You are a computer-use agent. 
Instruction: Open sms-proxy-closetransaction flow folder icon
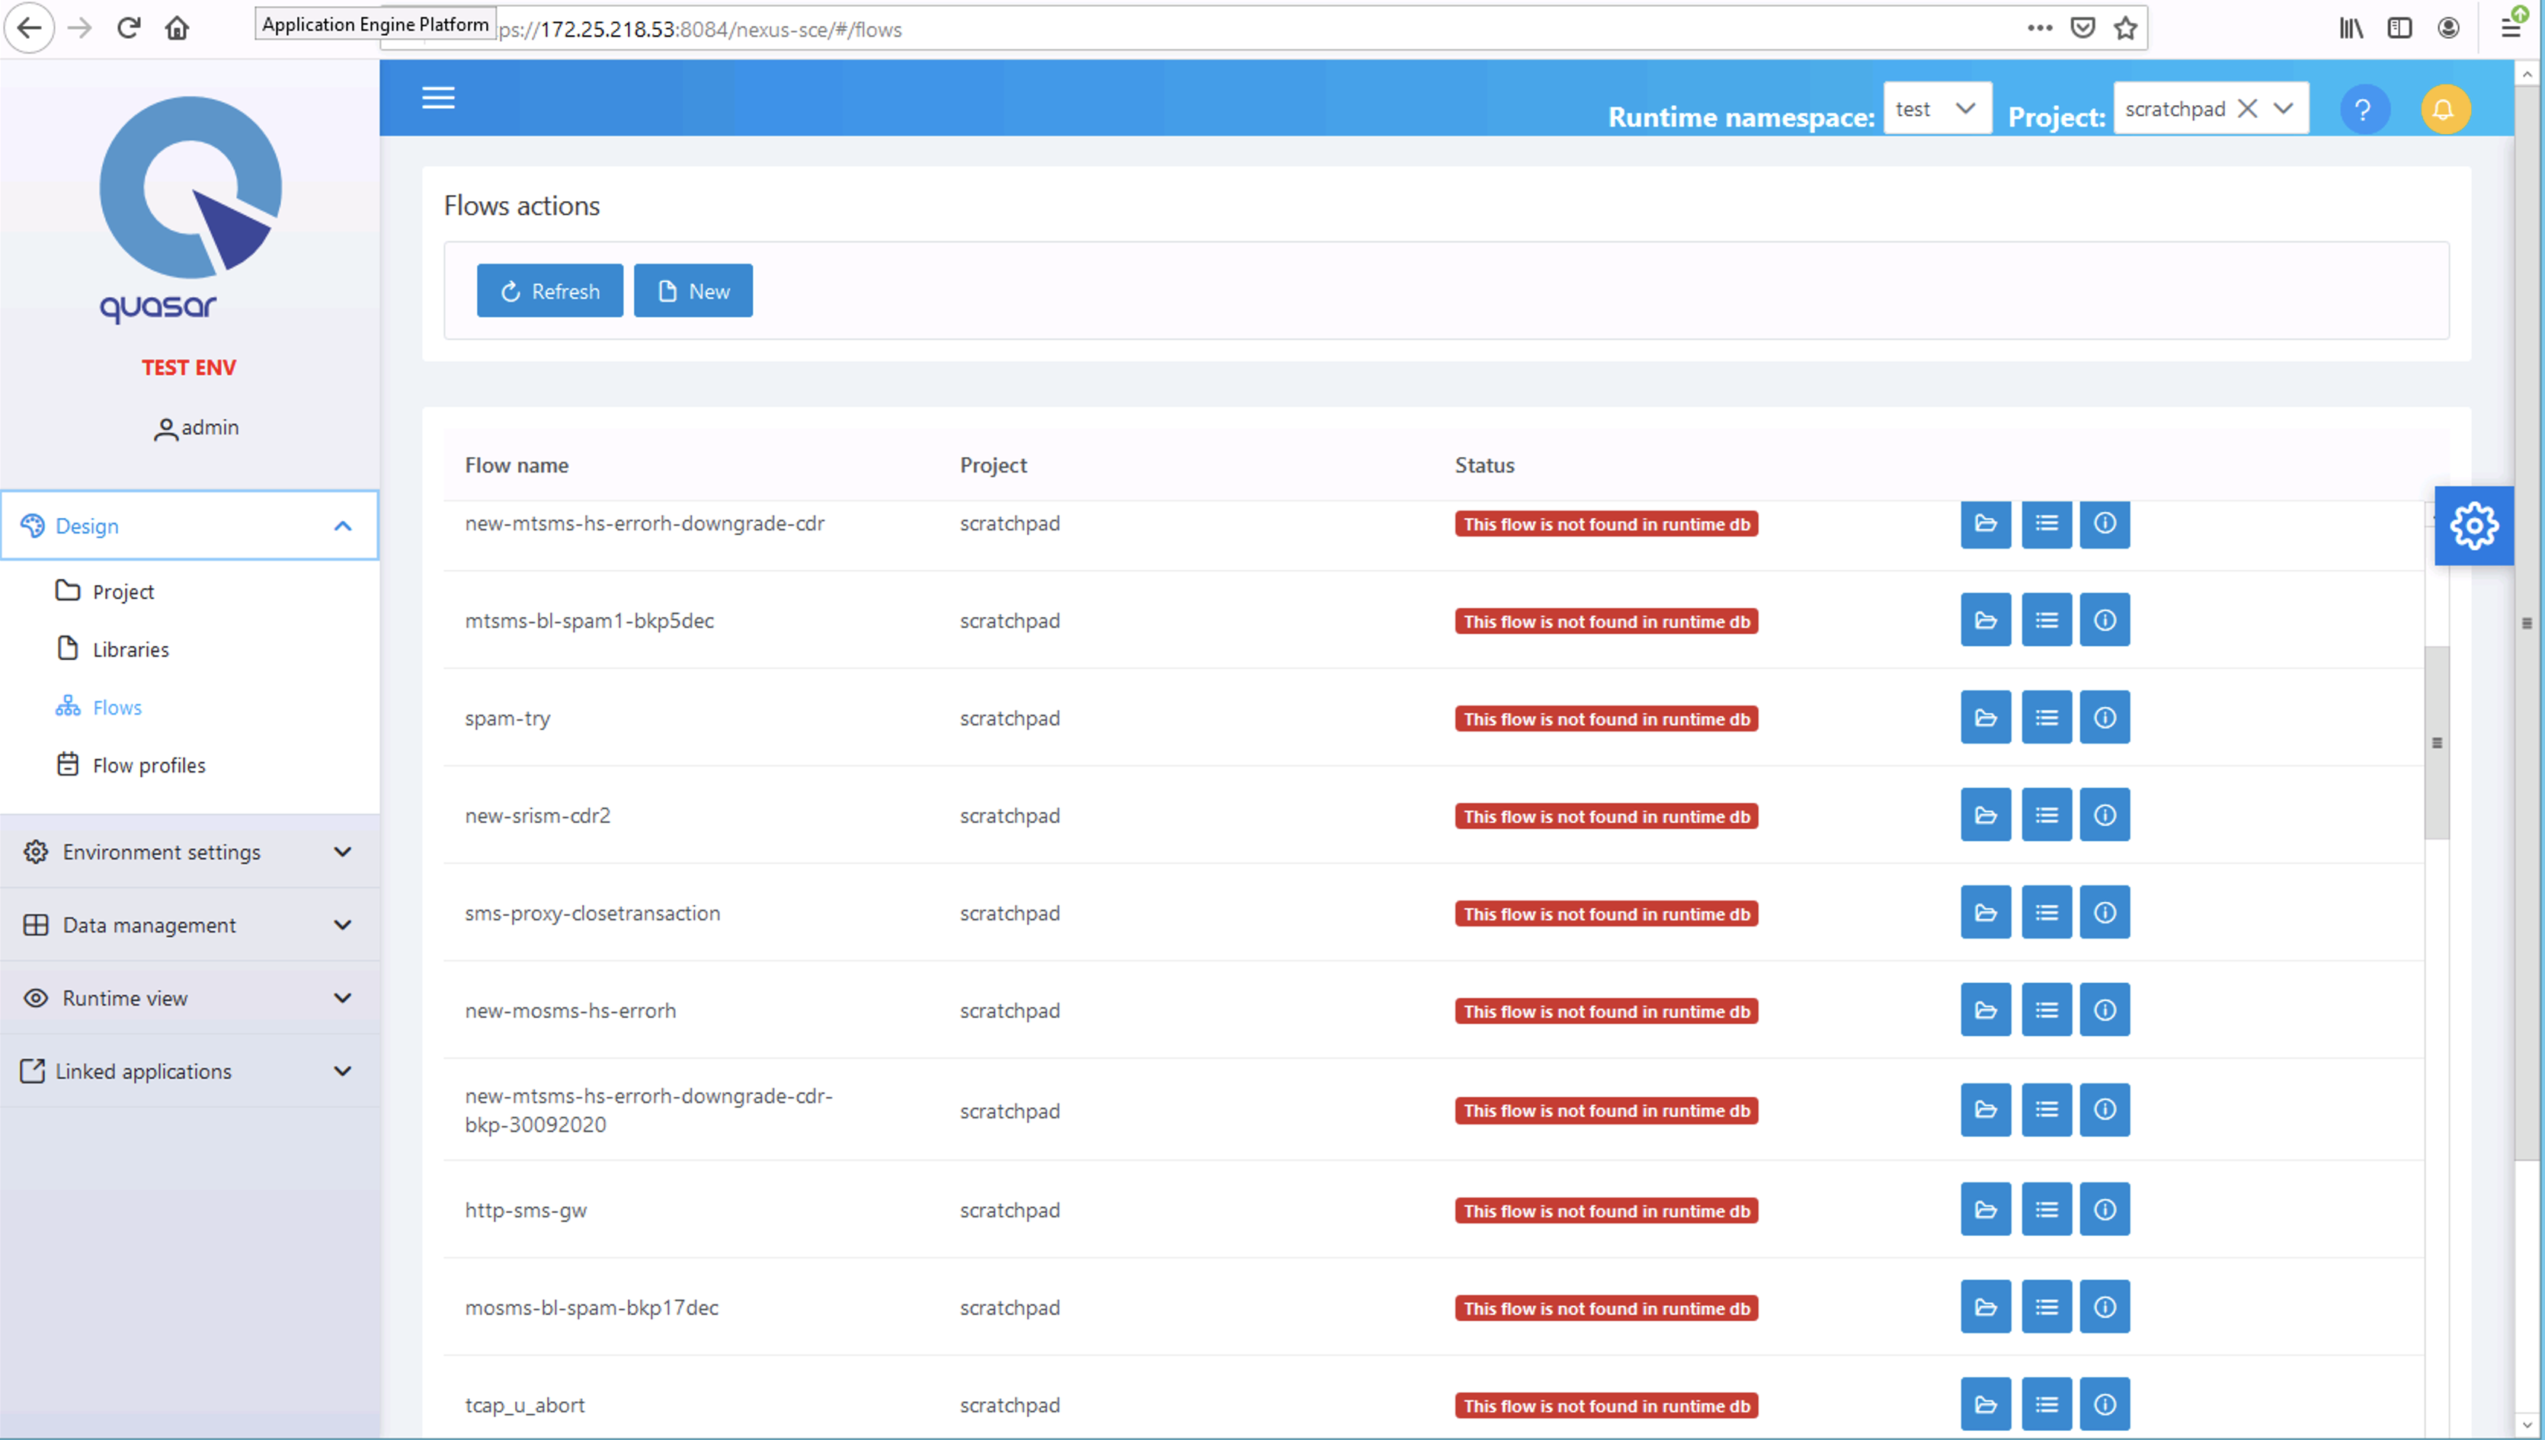tap(1985, 912)
